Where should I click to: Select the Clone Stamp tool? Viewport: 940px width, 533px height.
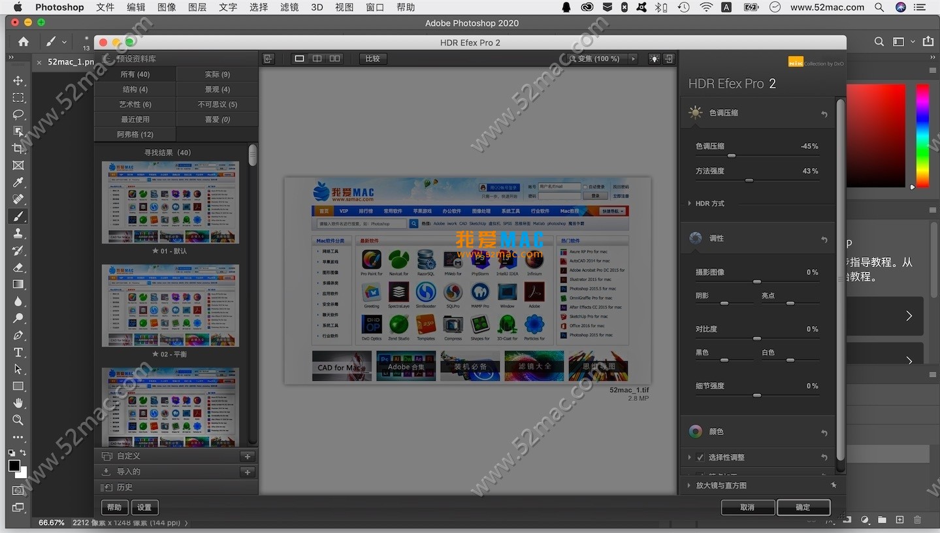(18, 234)
